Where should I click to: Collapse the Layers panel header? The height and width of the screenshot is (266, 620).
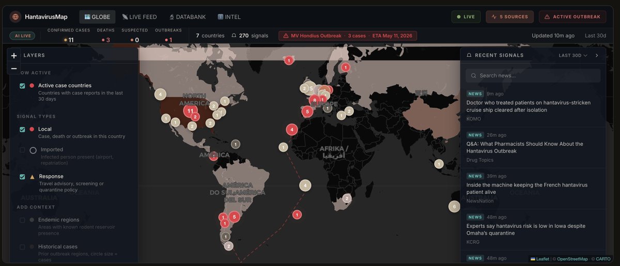(x=74, y=55)
